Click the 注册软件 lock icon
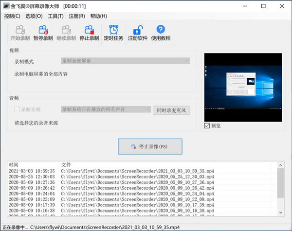The height and width of the screenshot is (231, 292). click(x=138, y=30)
